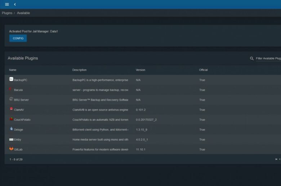Image resolution: width=281 pixels, height=186 pixels.
Task: Click Emby home media server description
Action: [101, 139]
